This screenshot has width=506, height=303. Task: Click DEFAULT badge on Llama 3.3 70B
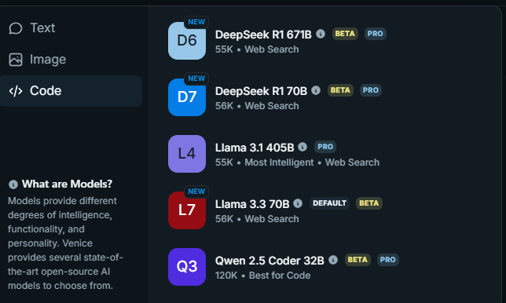coord(329,203)
